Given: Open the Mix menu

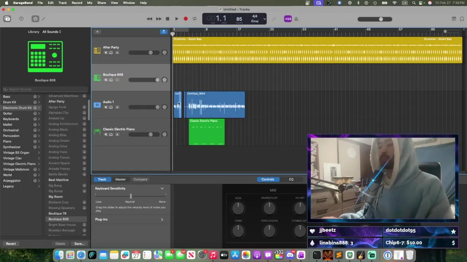Looking at the screenshot, I should (x=89, y=3).
